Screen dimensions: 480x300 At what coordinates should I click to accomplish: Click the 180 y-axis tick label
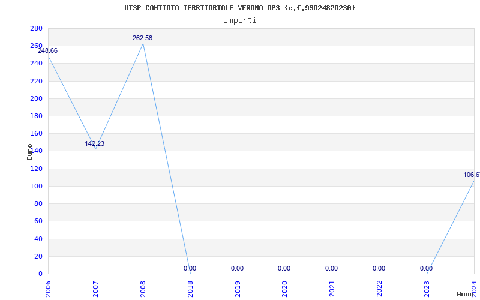click(x=36, y=116)
